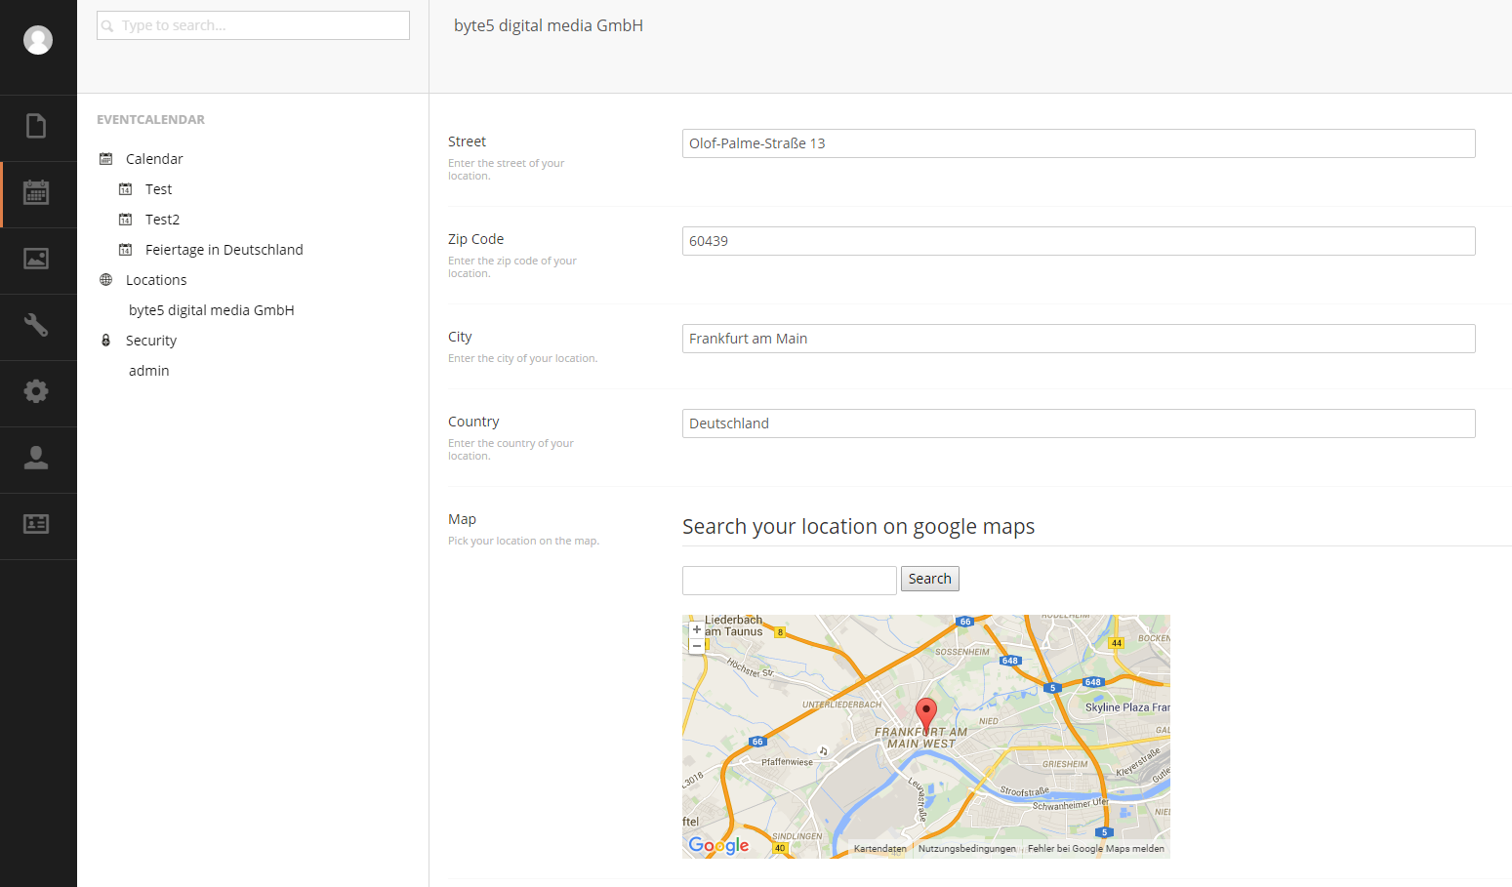
Task: Open the Test calendar
Action: [159, 189]
